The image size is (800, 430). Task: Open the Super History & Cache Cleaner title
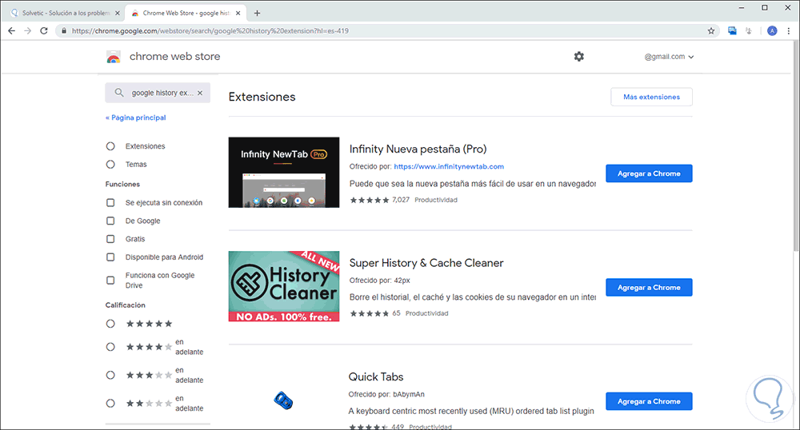pos(426,263)
